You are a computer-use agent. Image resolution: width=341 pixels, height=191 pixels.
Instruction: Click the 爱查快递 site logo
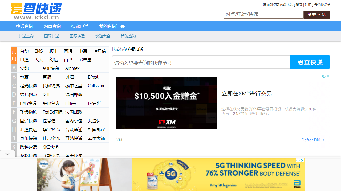pos(36,11)
